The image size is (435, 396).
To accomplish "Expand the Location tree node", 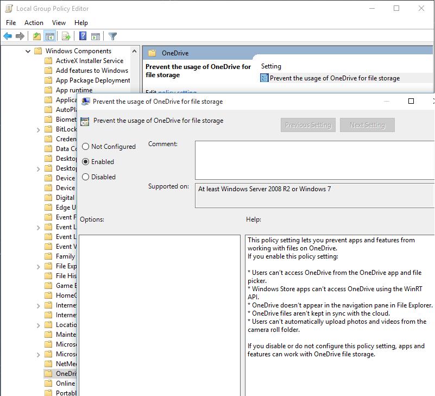I will 38,325.
